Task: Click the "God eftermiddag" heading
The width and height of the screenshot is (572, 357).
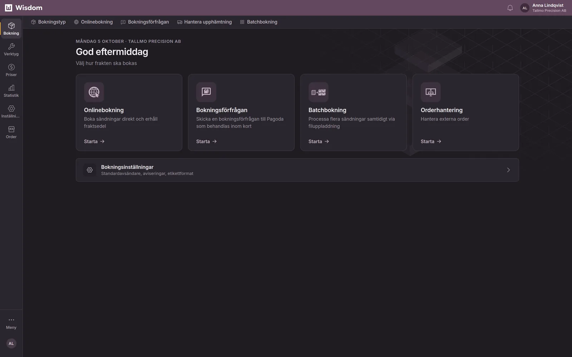Action: pos(112,52)
